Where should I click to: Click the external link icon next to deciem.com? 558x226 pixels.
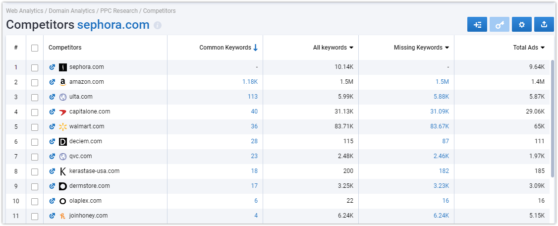53,141
